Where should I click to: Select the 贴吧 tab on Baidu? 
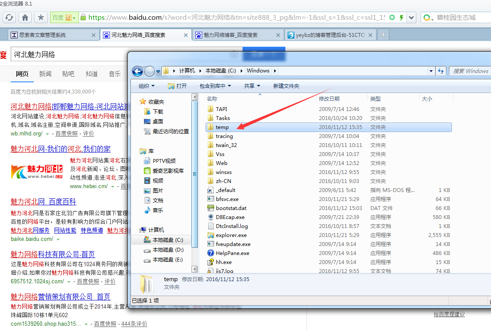[68, 74]
